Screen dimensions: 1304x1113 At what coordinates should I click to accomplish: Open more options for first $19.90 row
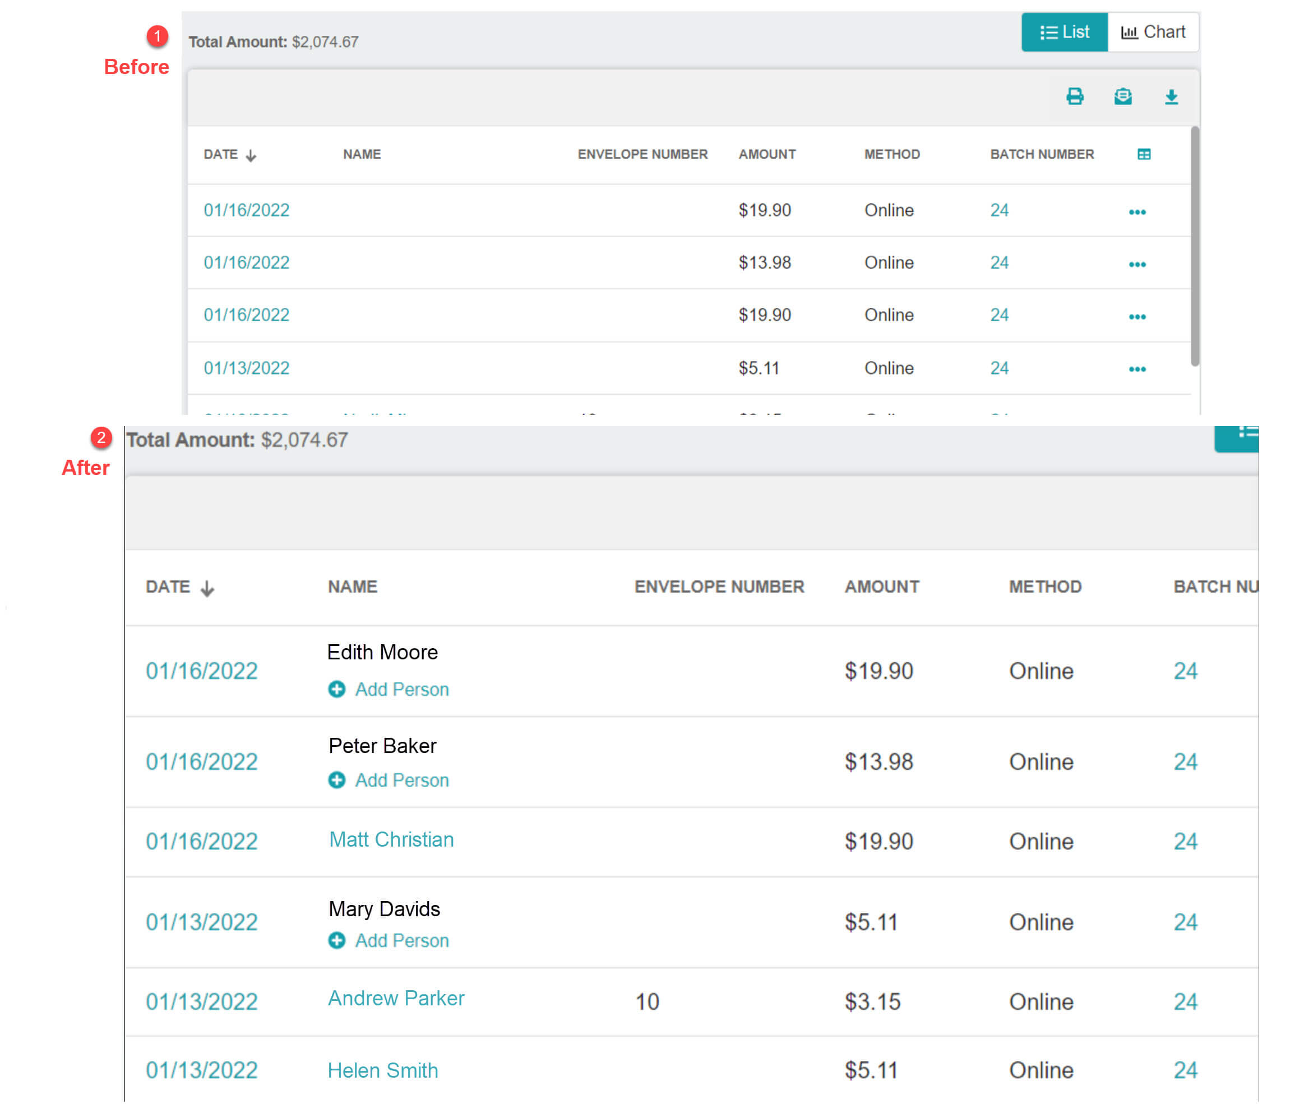1137,212
